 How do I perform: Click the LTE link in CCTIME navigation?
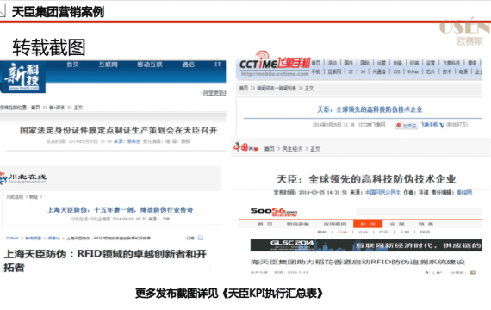(397, 71)
